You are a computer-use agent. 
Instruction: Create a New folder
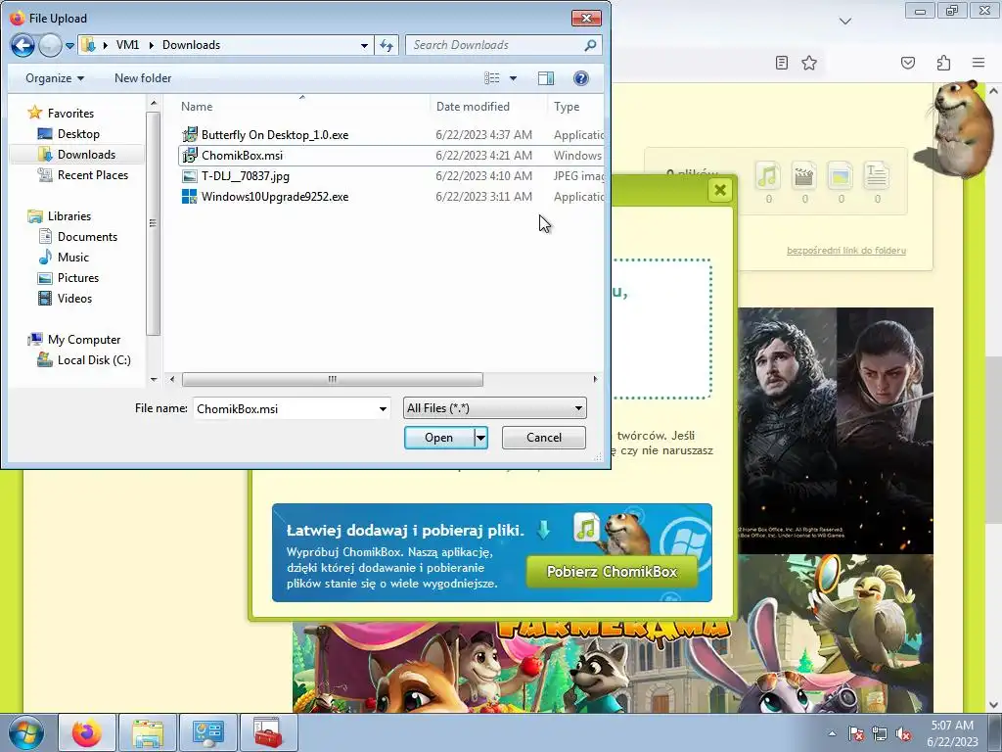coord(143,78)
